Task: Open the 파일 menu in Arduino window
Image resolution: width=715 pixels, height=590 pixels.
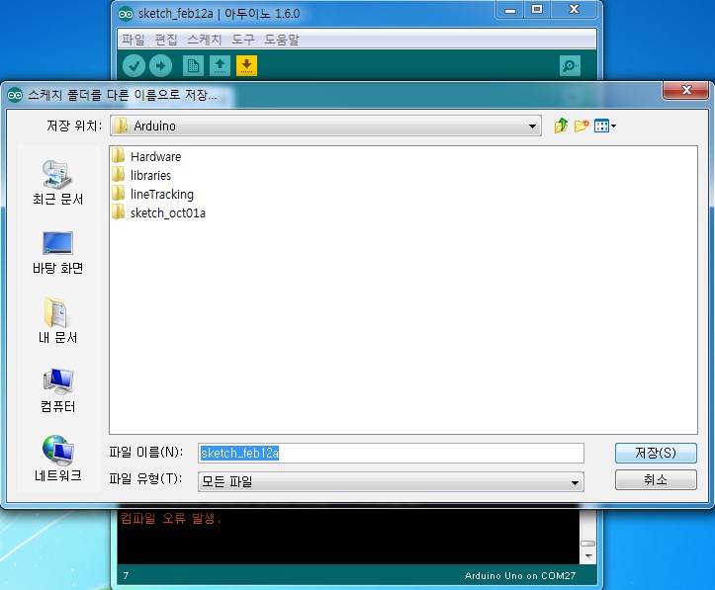Action: 134,40
